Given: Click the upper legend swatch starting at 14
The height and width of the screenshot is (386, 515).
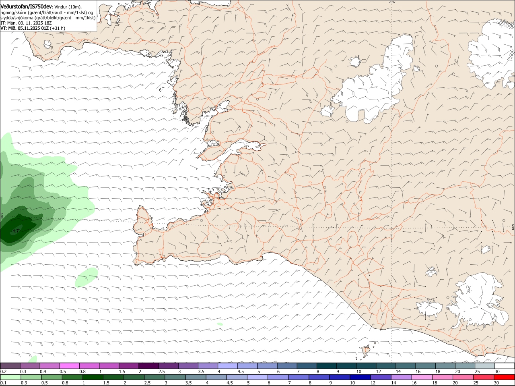Looking at the screenshot, I should 405,366.
